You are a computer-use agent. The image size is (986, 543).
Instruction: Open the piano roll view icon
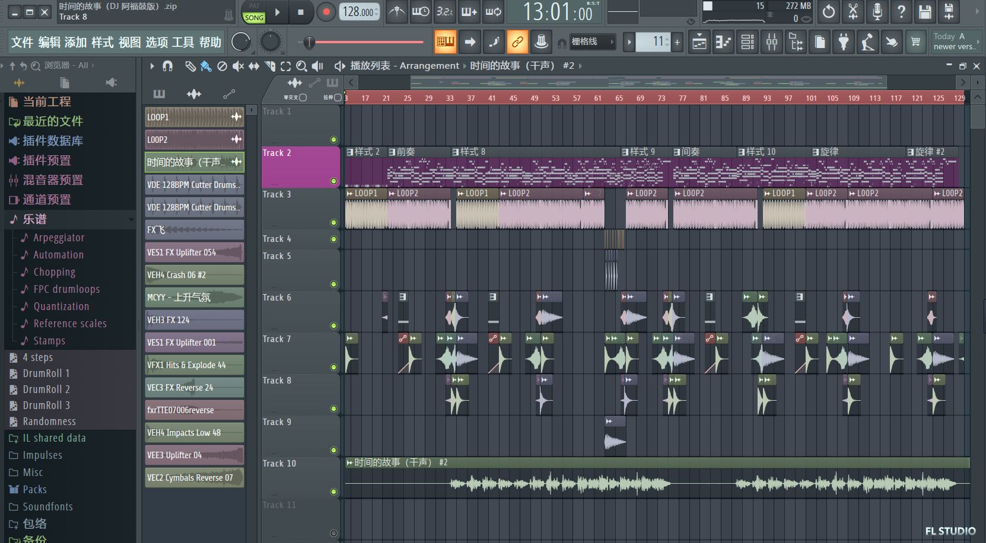click(x=723, y=42)
